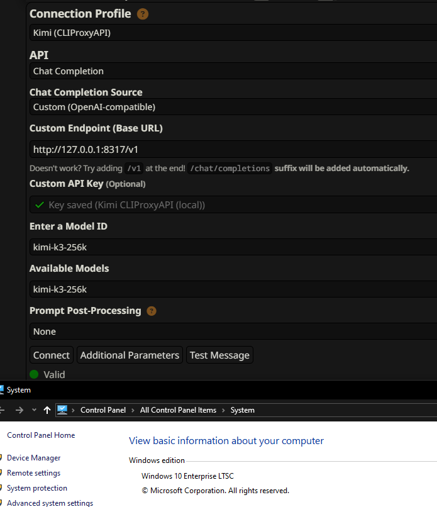Click the Windows 10 Enterprise LTSC text

[187, 476]
